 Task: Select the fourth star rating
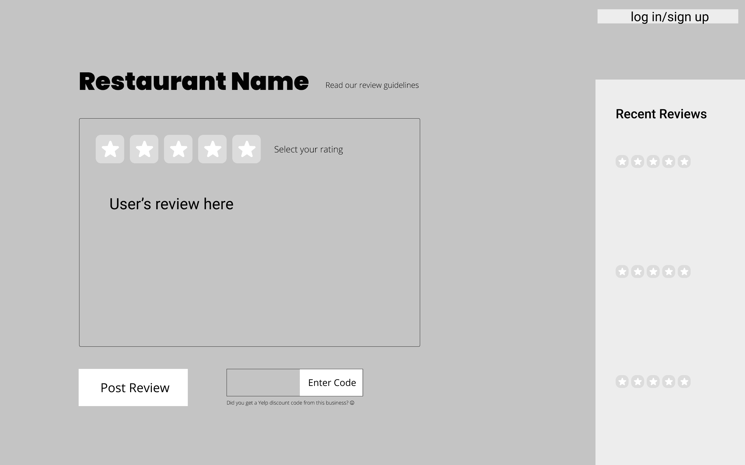212,149
